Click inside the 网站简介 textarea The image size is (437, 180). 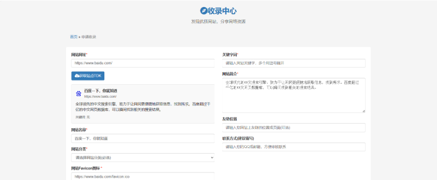(294, 95)
